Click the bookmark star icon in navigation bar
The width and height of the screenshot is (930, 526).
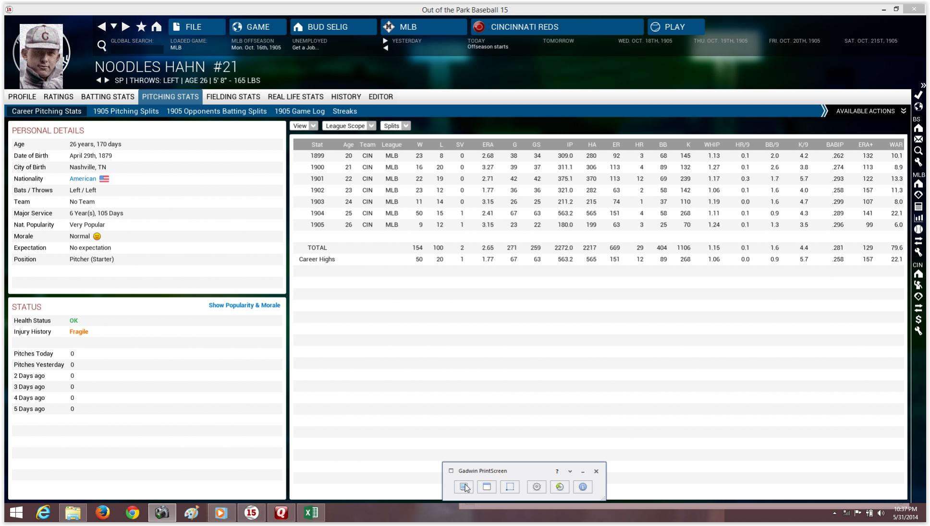141,27
